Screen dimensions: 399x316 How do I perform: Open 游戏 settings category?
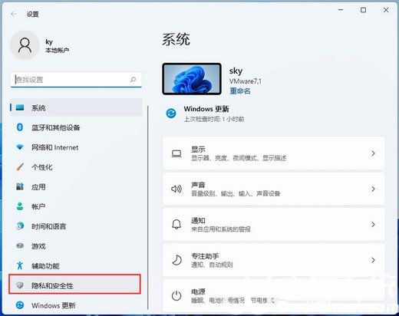[x=76, y=246]
